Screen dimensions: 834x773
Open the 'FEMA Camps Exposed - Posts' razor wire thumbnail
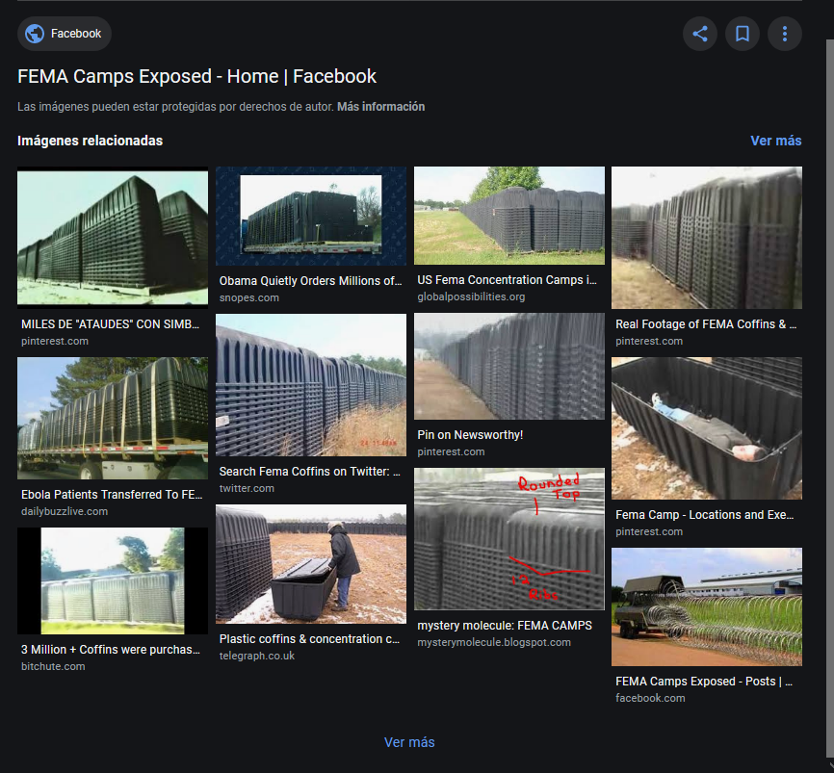706,606
